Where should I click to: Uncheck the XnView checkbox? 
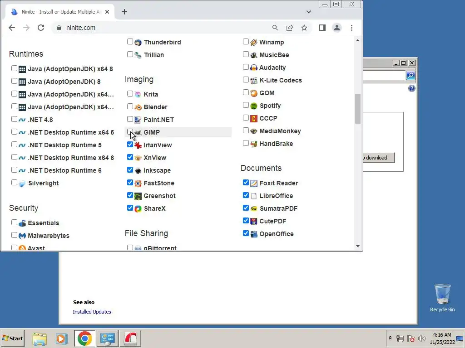[x=130, y=157]
